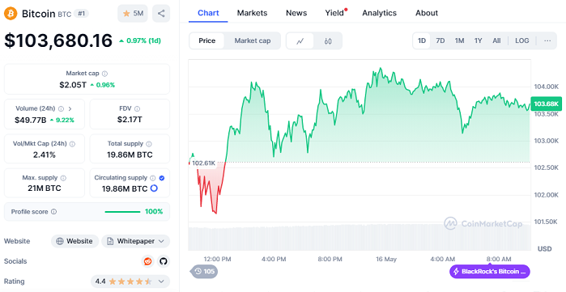566x292 pixels.
Task: Click the circulating supply progress ring icon
Action: 154,188
